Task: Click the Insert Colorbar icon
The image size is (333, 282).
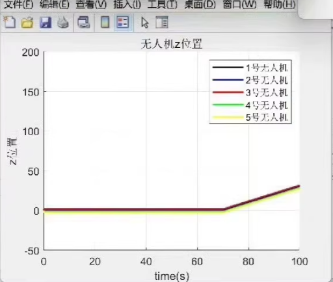Action: click(x=105, y=22)
